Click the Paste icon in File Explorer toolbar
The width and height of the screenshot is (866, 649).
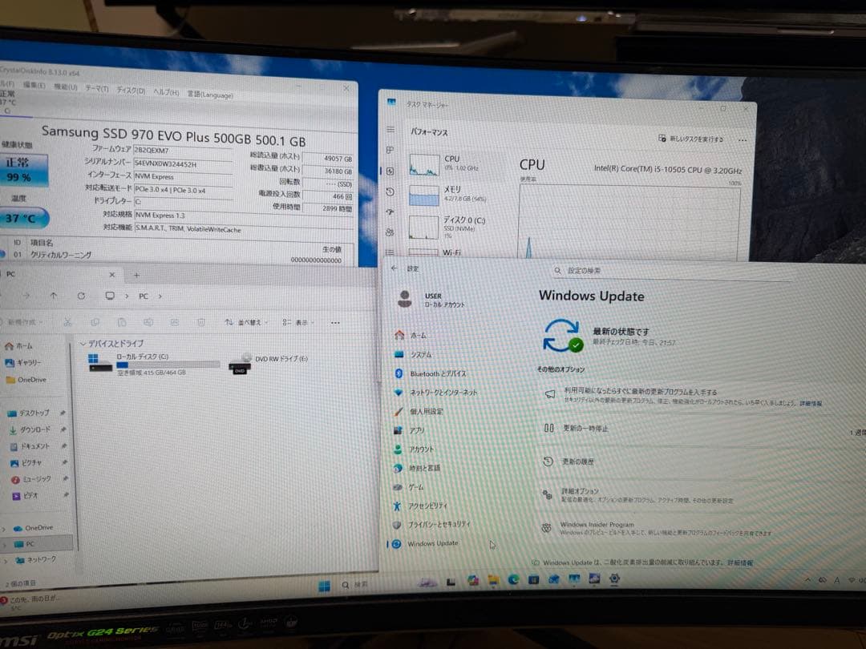120,324
